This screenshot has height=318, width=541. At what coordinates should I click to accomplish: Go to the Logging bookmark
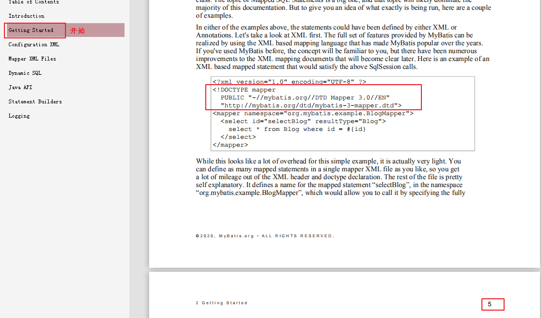point(19,116)
